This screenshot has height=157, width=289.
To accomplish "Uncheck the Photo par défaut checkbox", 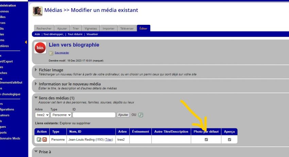I will coord(206,140).
